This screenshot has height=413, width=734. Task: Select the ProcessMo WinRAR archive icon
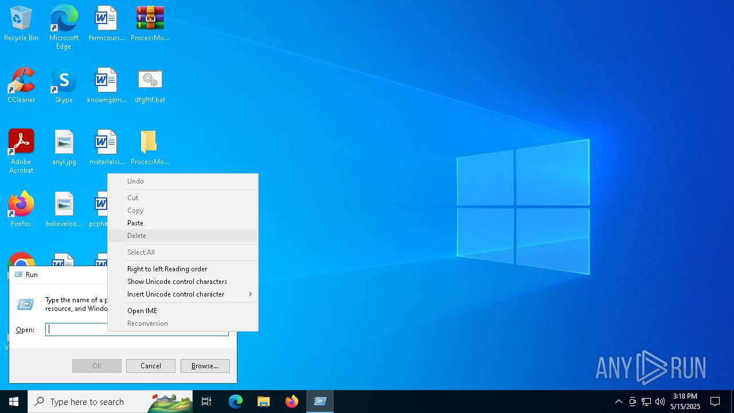pos(150,24)
